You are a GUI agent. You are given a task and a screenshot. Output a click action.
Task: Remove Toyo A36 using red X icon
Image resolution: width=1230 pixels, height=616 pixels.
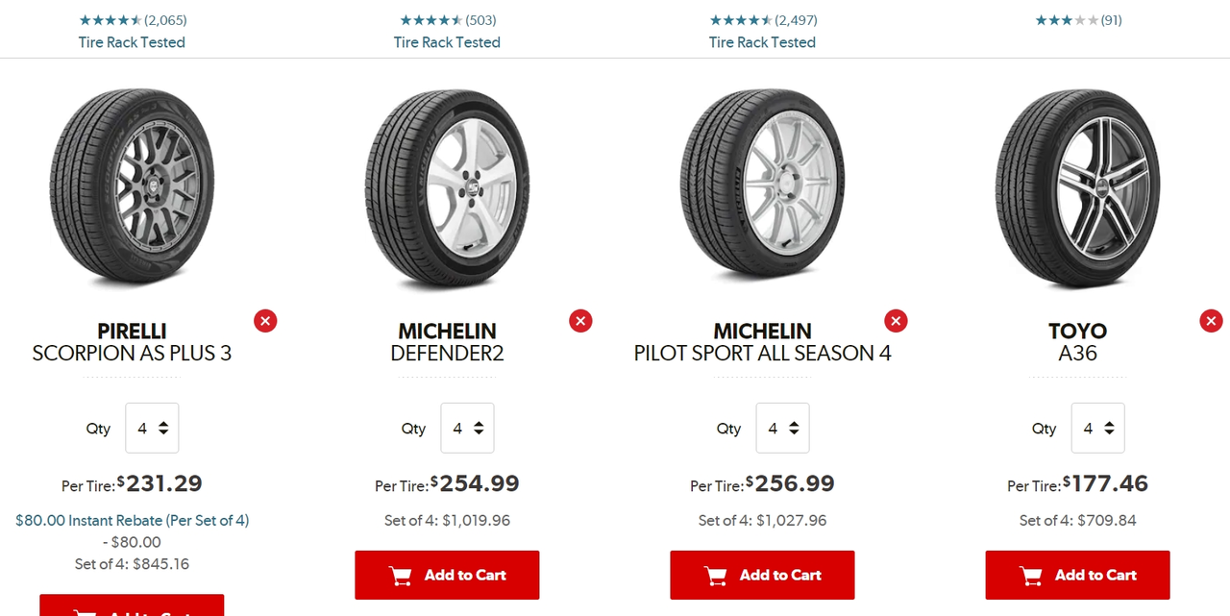click(x=1211, y=321)
